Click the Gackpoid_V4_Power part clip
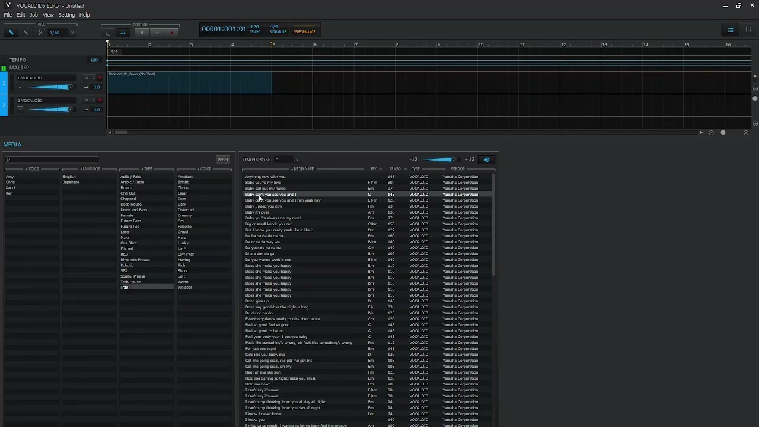Viewport: 759px width, 427px height. click(190, 82)
